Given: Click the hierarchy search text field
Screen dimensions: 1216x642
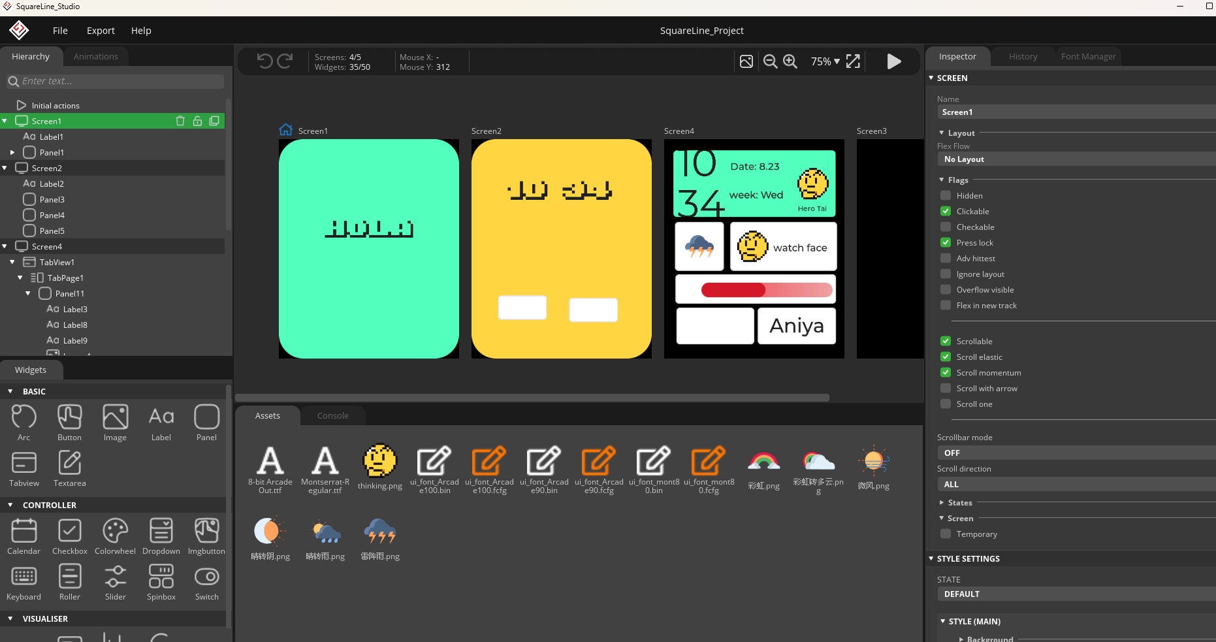Looking at the screenshot, I should (121, 81).
